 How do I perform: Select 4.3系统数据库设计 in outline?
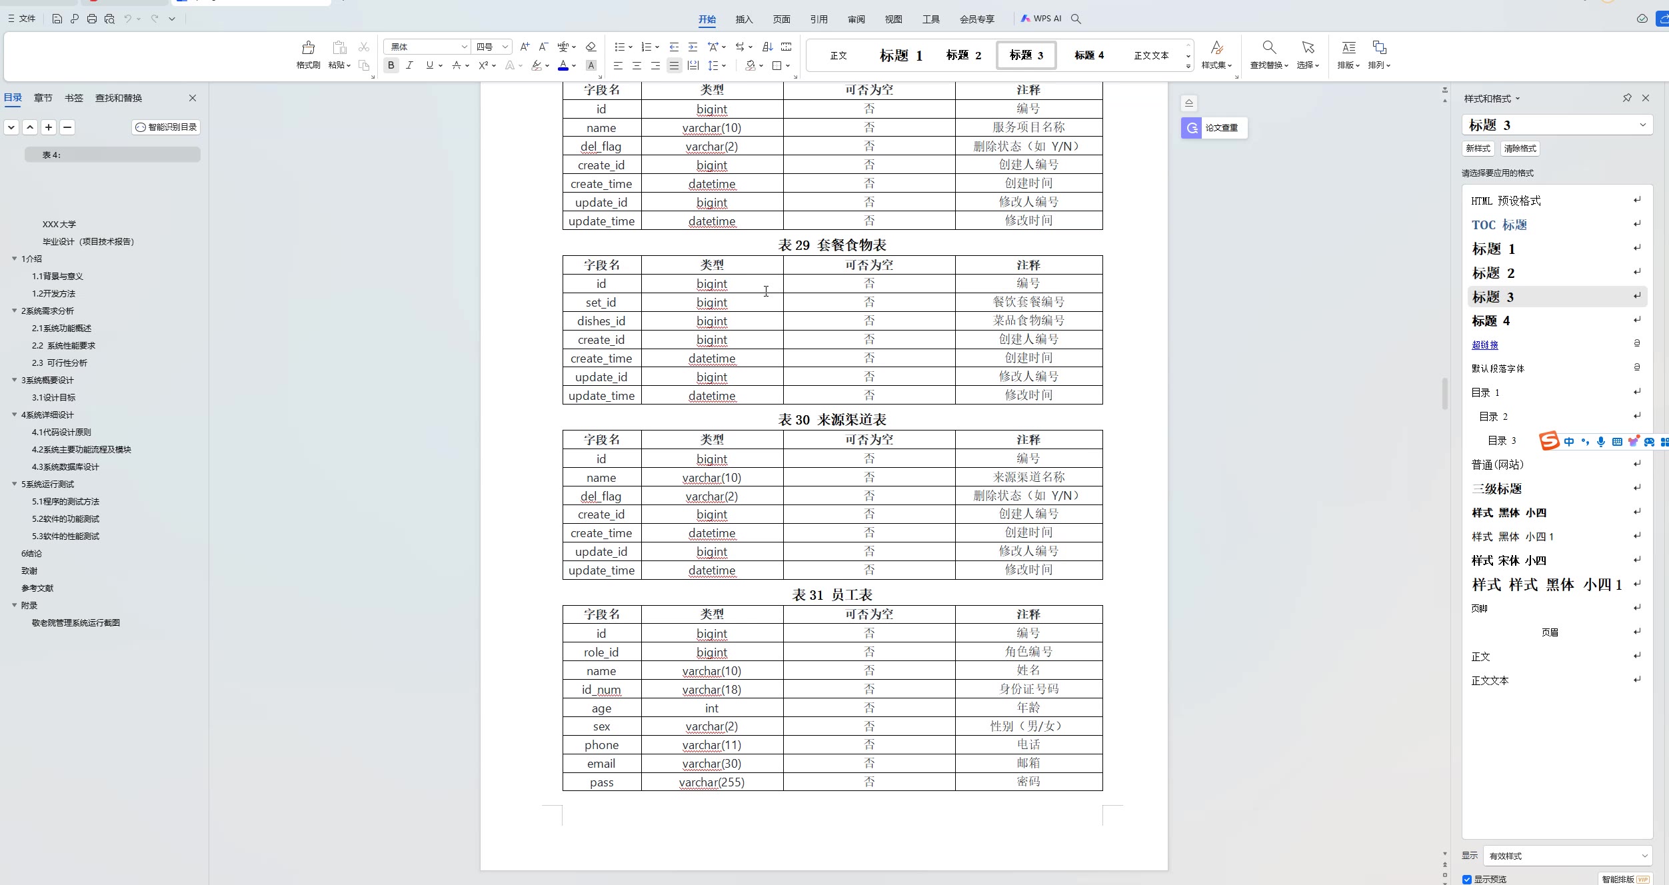coord(65,466)
